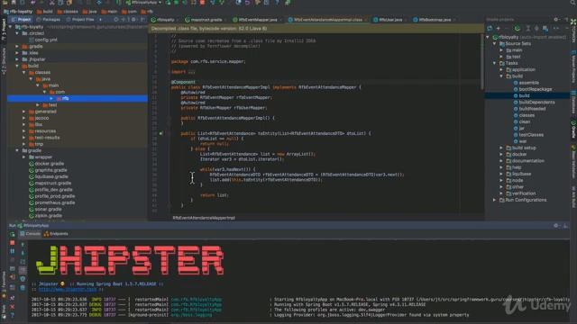This screenshot has height=324, width=577.
Task: Close the Run tab with red X icon
Action: [x=12, y=307]
